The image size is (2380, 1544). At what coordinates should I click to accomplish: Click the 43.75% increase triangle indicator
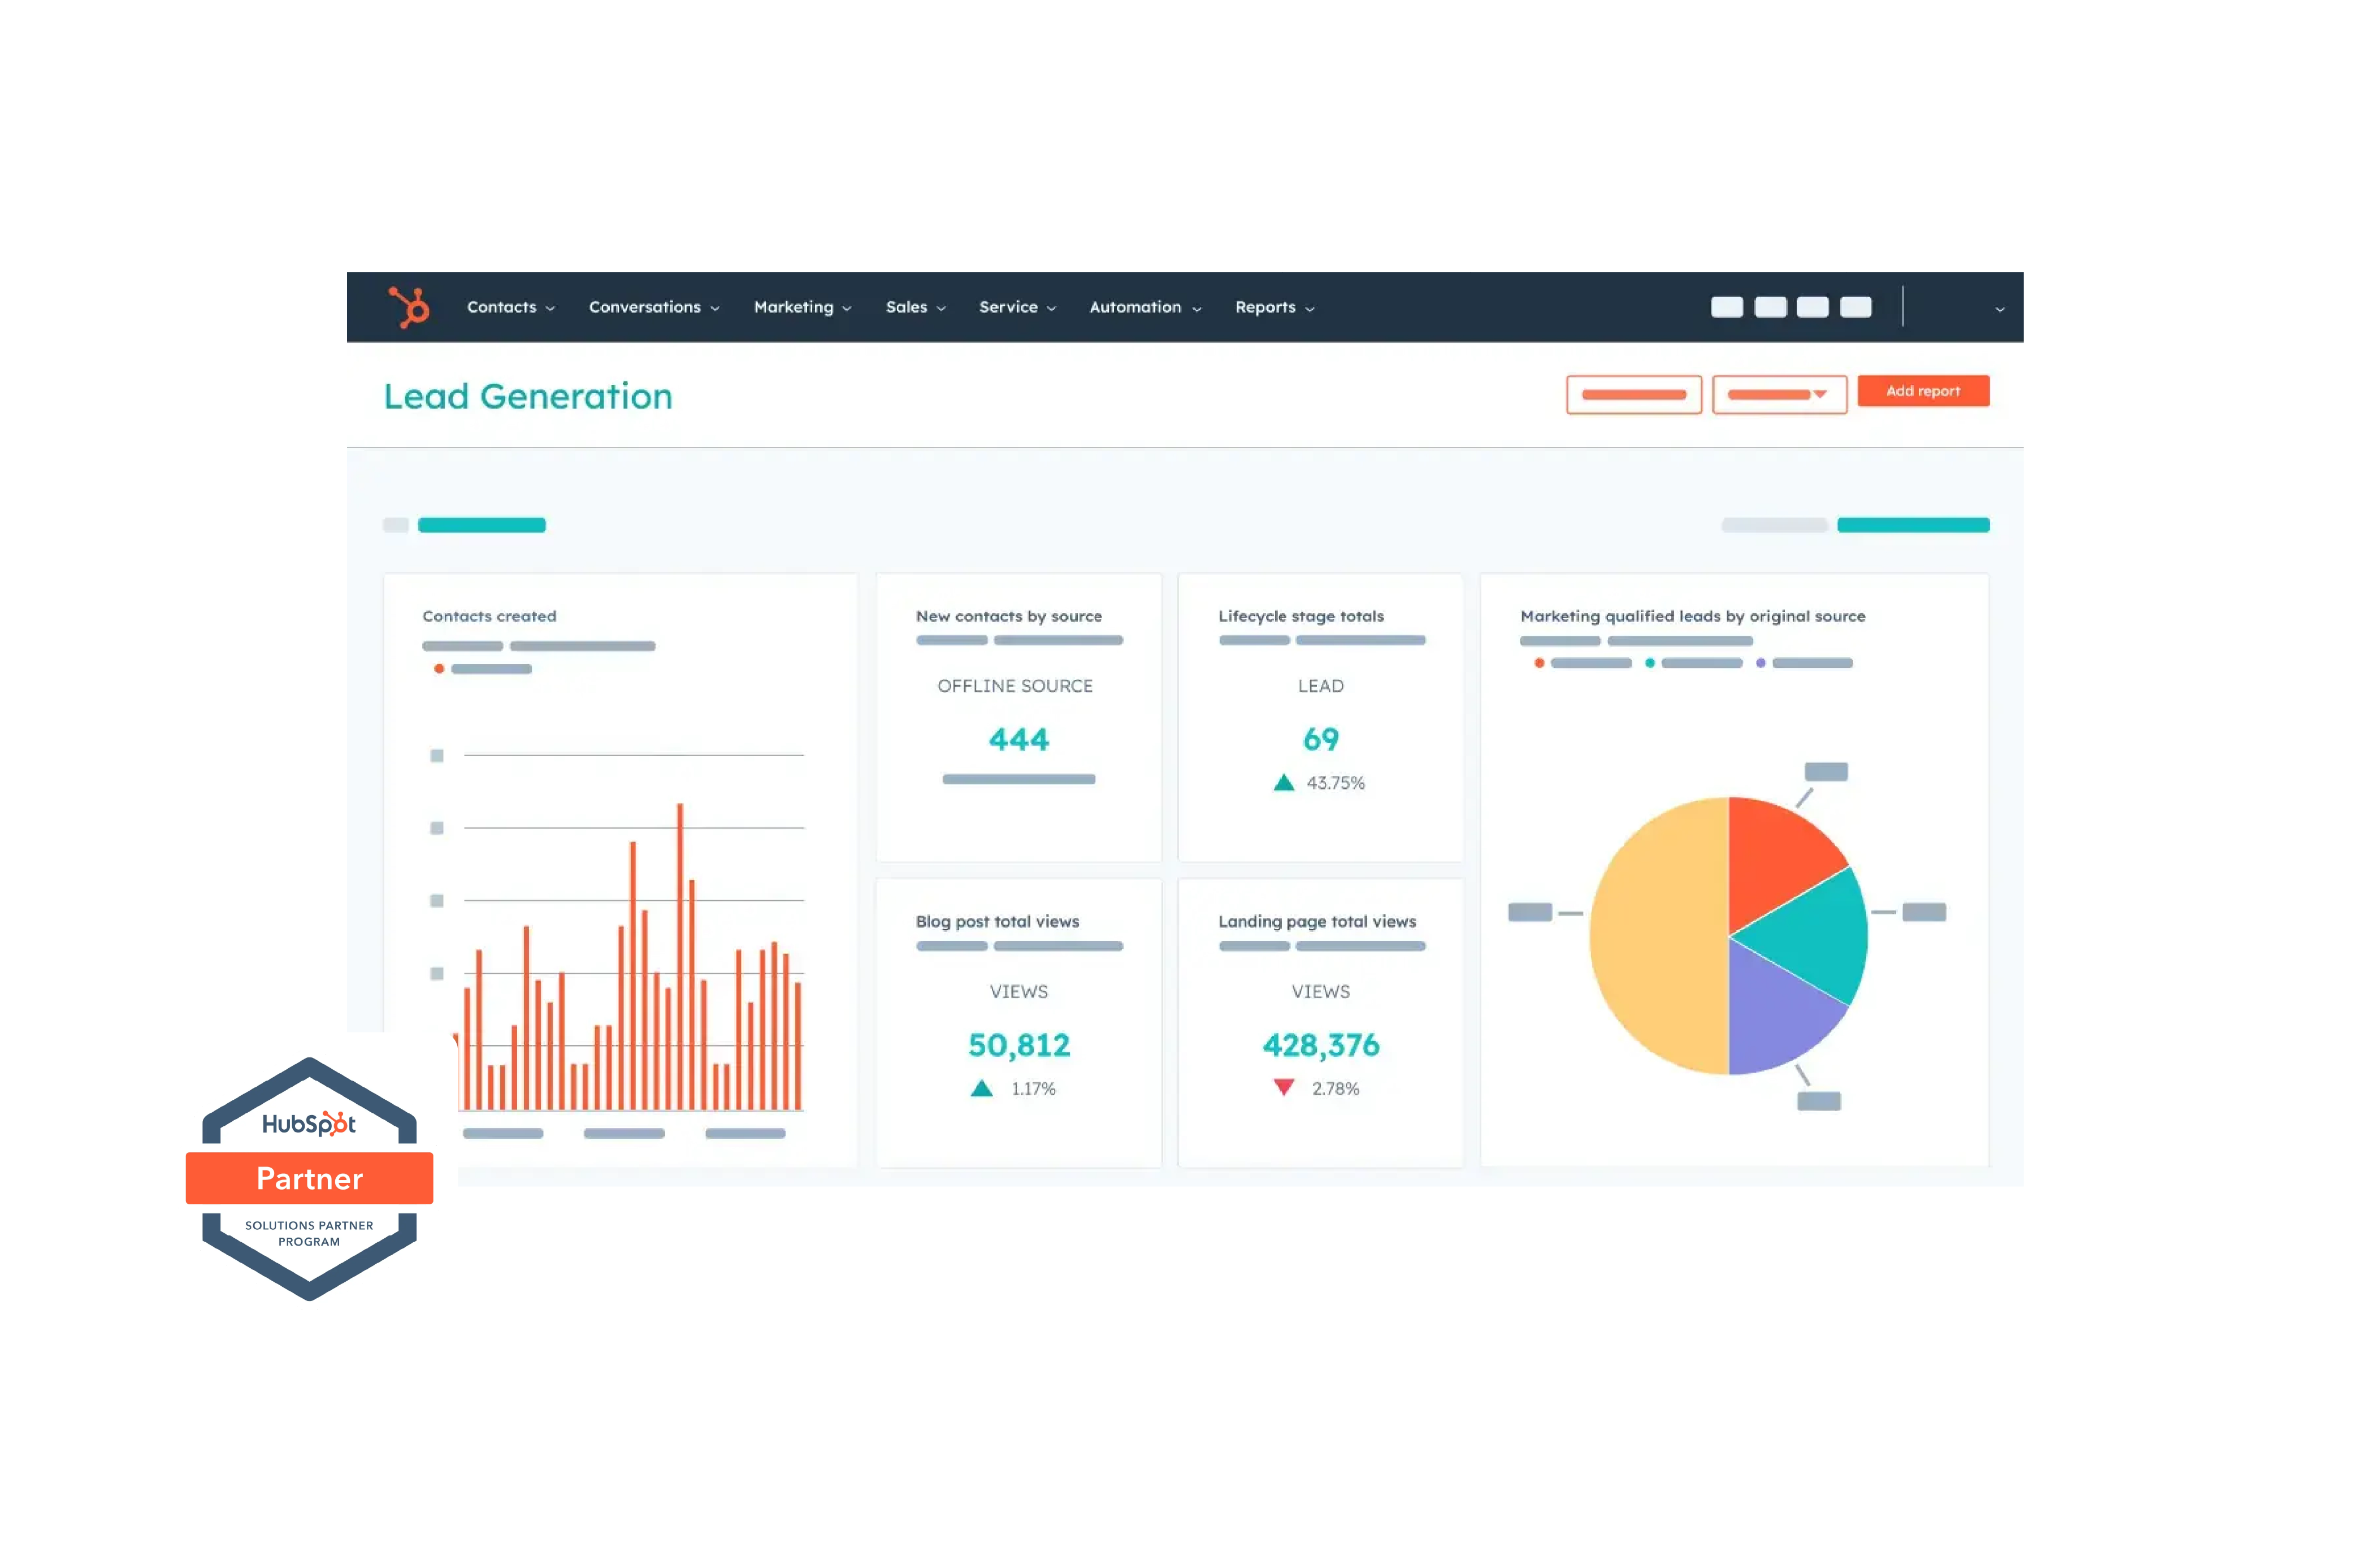tap(1283, 782)
